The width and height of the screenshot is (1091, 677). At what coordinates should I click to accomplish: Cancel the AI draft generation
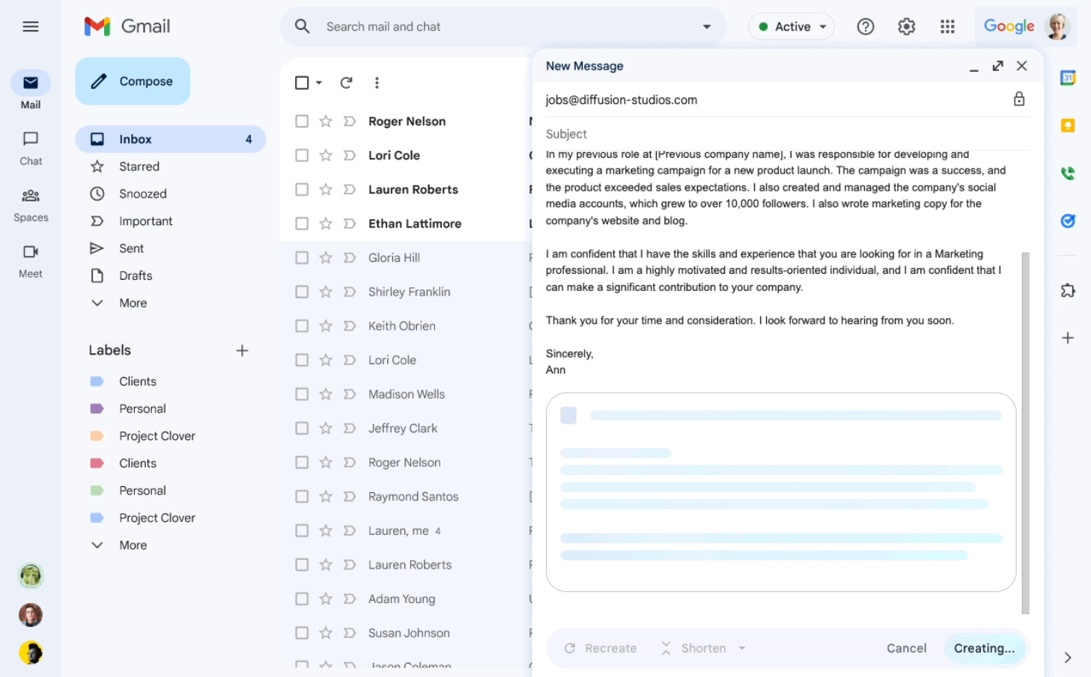906,648
